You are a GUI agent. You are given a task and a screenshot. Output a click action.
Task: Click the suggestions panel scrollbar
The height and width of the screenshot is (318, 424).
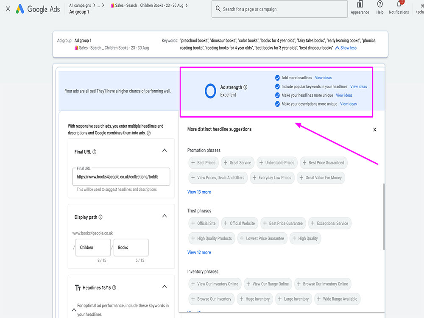[x=383, y=216]
